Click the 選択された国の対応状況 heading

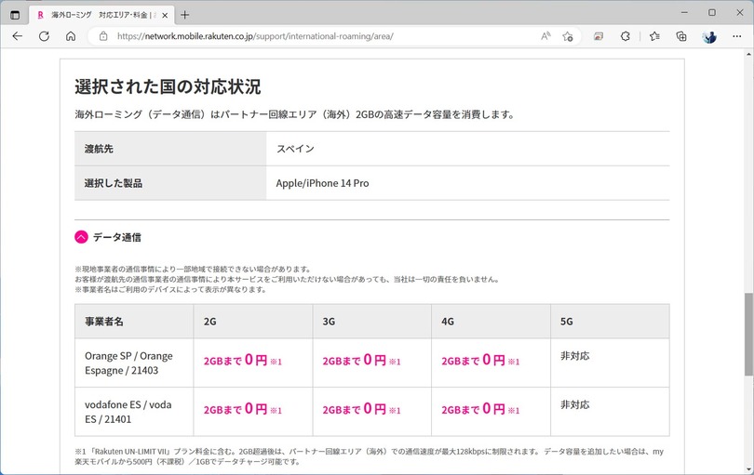[x=168, y=87]
